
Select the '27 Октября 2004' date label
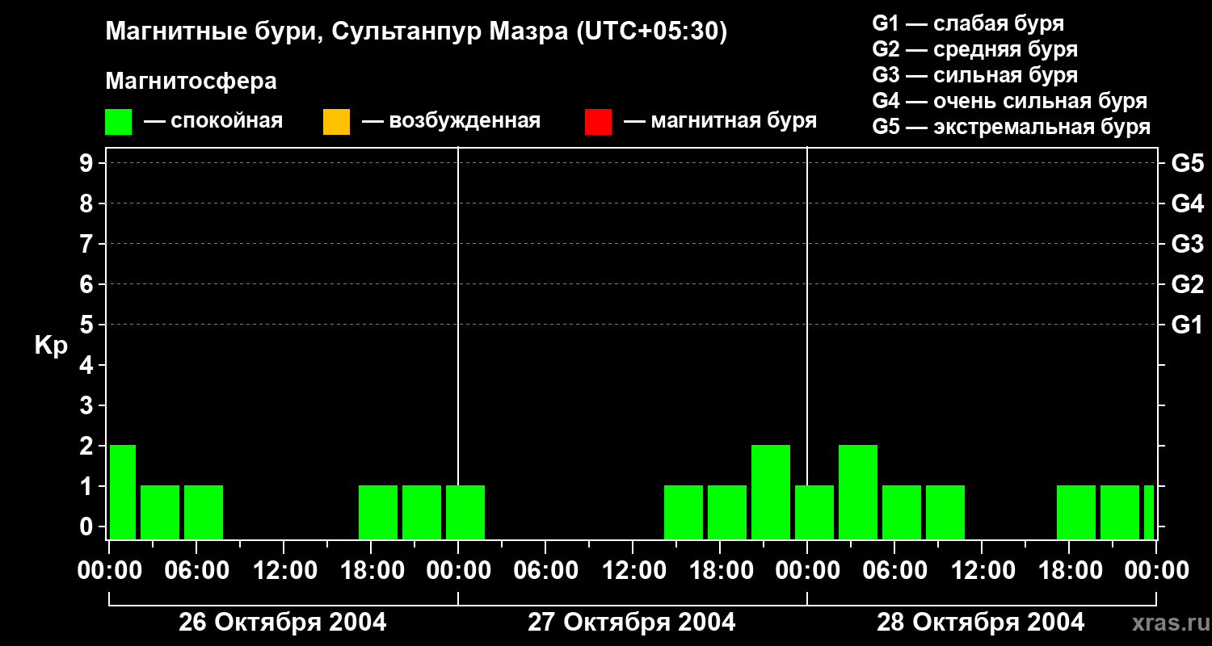click(631, 623)
